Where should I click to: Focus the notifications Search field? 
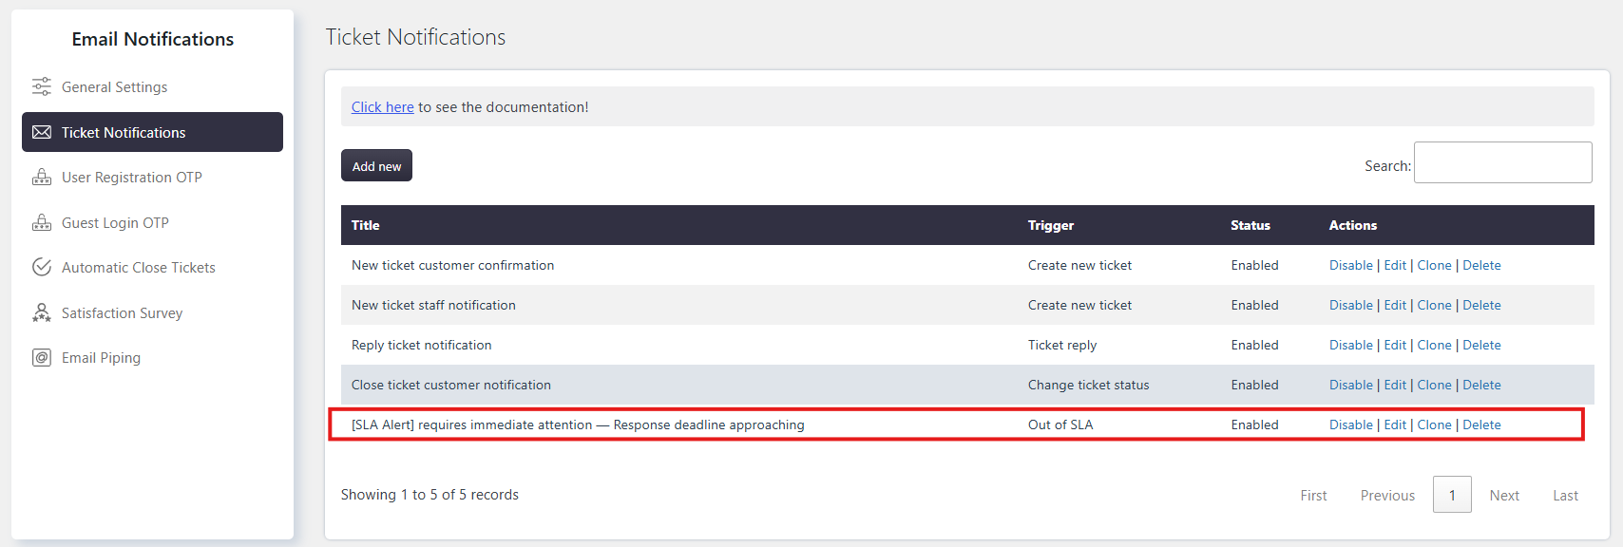tap(1502, 162)
